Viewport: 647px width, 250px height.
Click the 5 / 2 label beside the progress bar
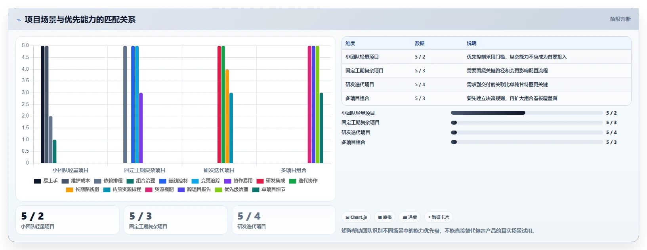pos(611,113)
